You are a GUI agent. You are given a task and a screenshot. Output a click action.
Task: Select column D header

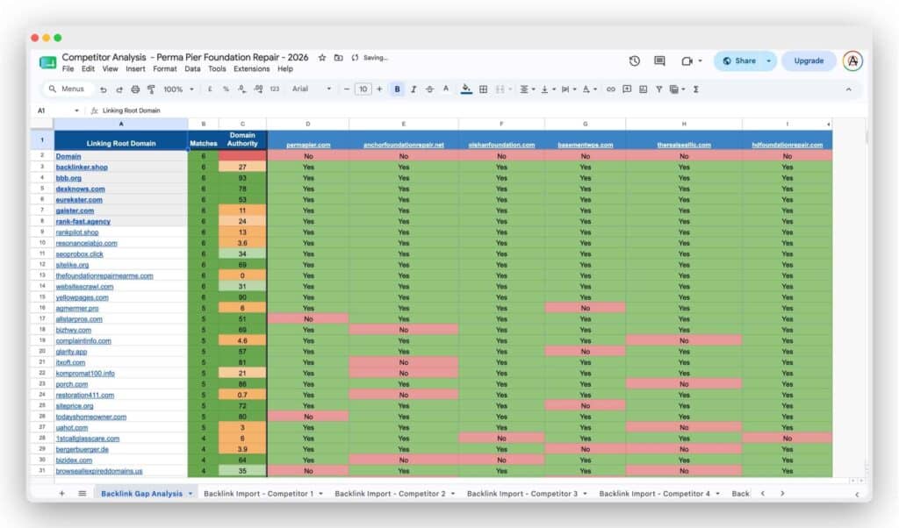coord(308,124)
